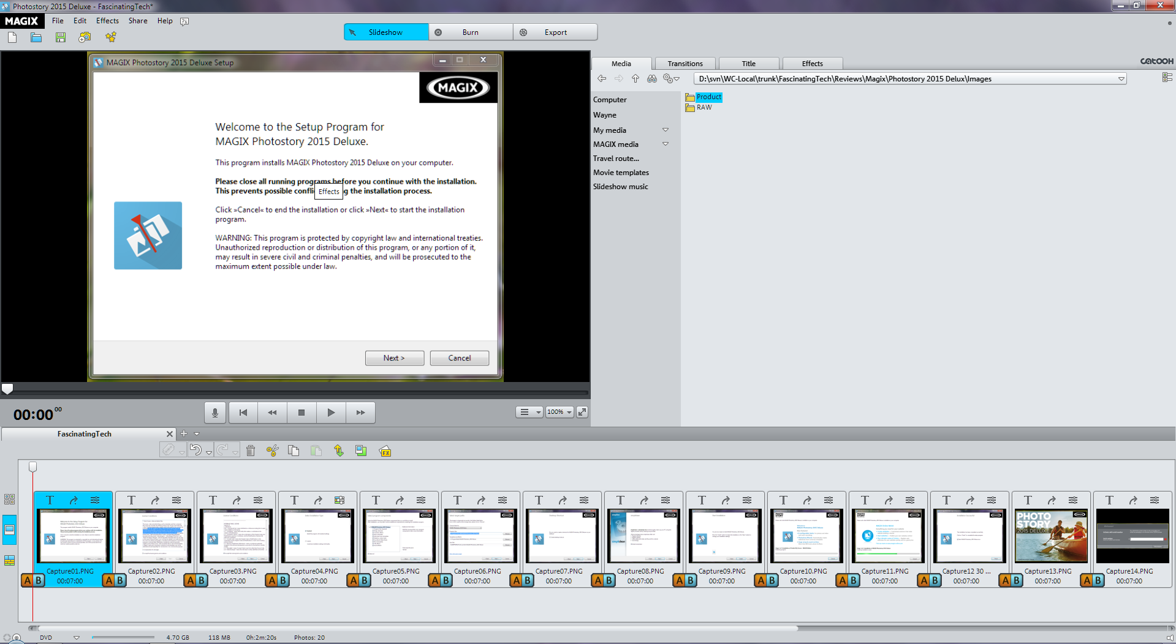Activate the Slideshow mode button
The width and height of the screenshot is (1176, 644).
[x=386, y=32]
